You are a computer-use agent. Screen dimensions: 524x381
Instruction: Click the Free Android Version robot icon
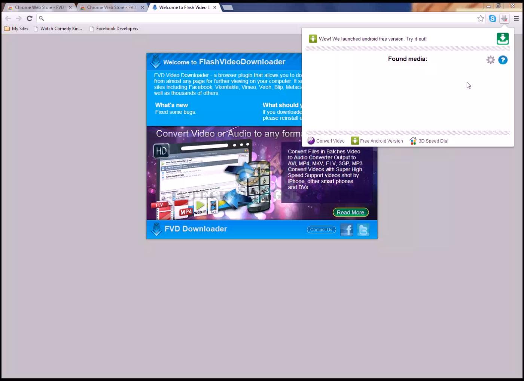click(x=355, y=141)
